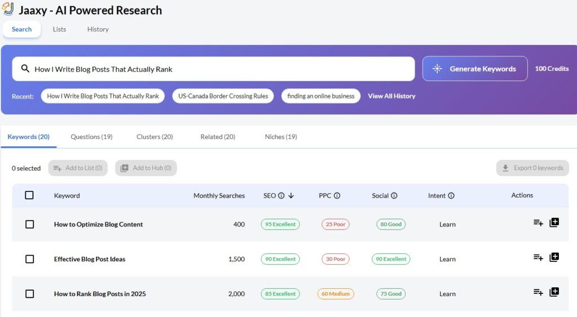Screen dimensions: 577x317
Task: Click the Intent column info icon
Action: tap(451, 196)
